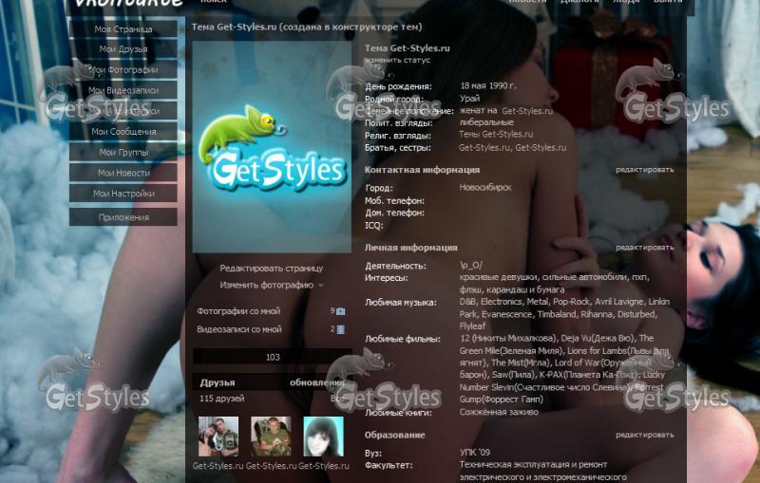Open the first friend's thumbnail photo
Screen dimensions: 760x483
(x=218, y=437)
